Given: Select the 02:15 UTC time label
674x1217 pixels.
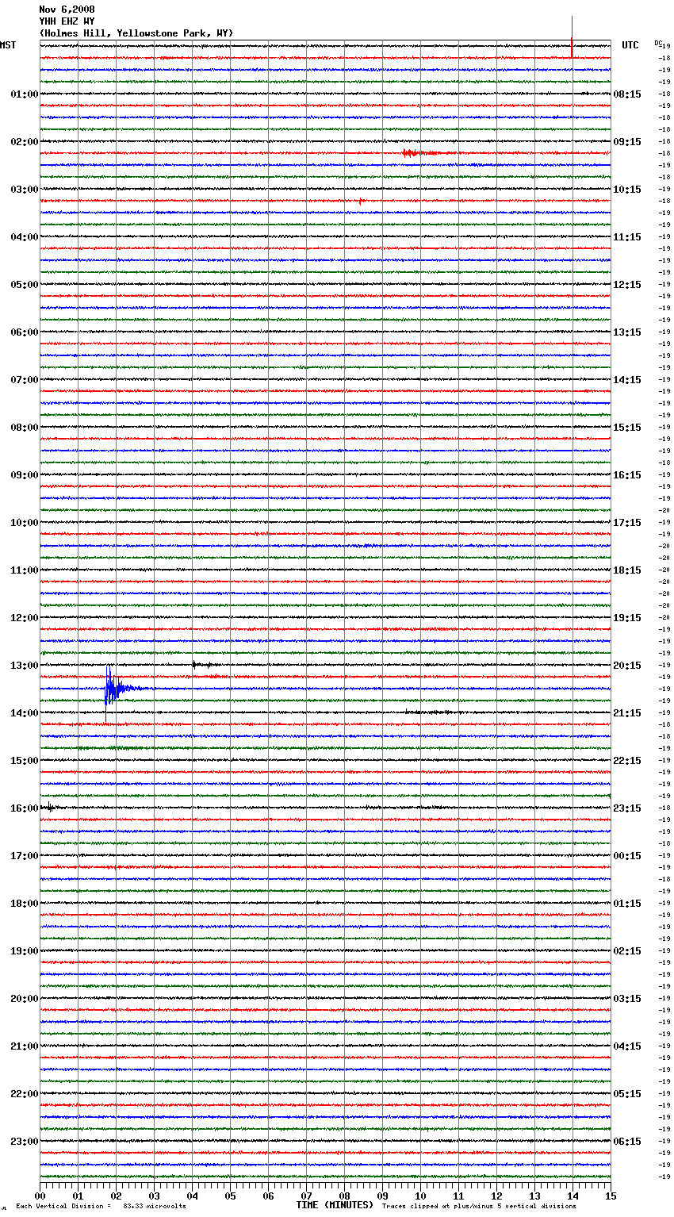Looking at the screenshot, I should (627, 951).
